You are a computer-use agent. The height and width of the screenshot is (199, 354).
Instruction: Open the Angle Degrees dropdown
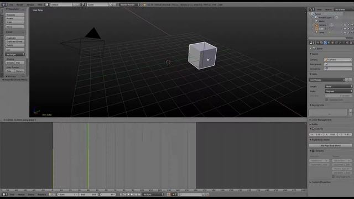coord(339,91)
